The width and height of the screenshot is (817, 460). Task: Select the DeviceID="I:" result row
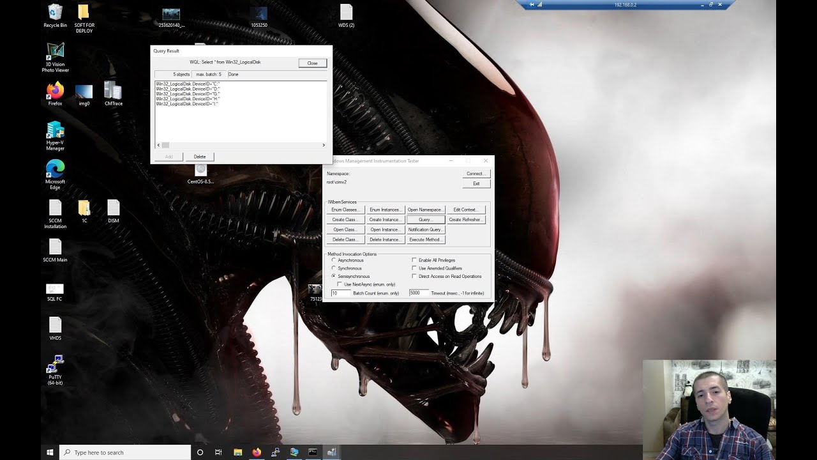tap(187, 103)
